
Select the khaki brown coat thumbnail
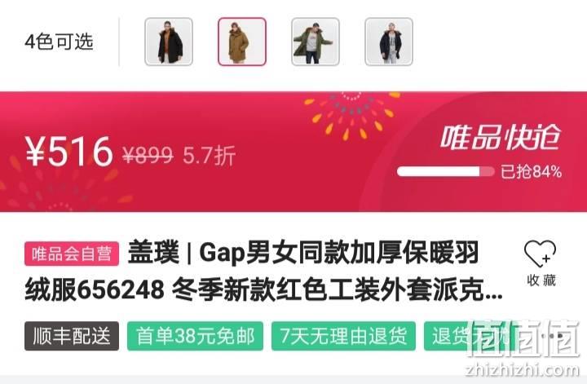[x=242, y=42]
